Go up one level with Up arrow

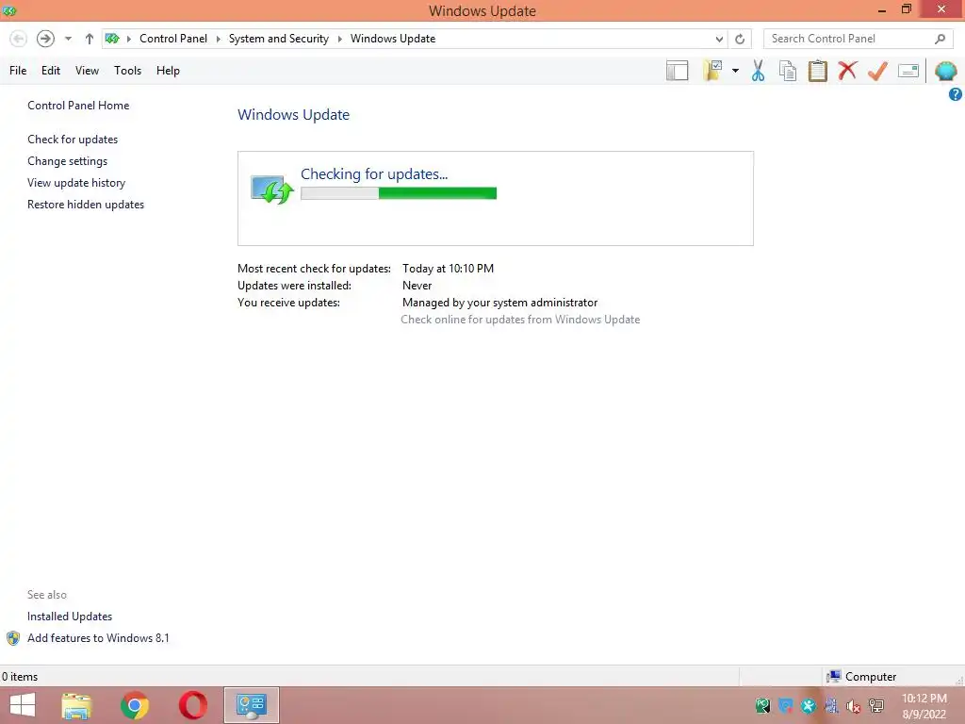click(90, 39)
